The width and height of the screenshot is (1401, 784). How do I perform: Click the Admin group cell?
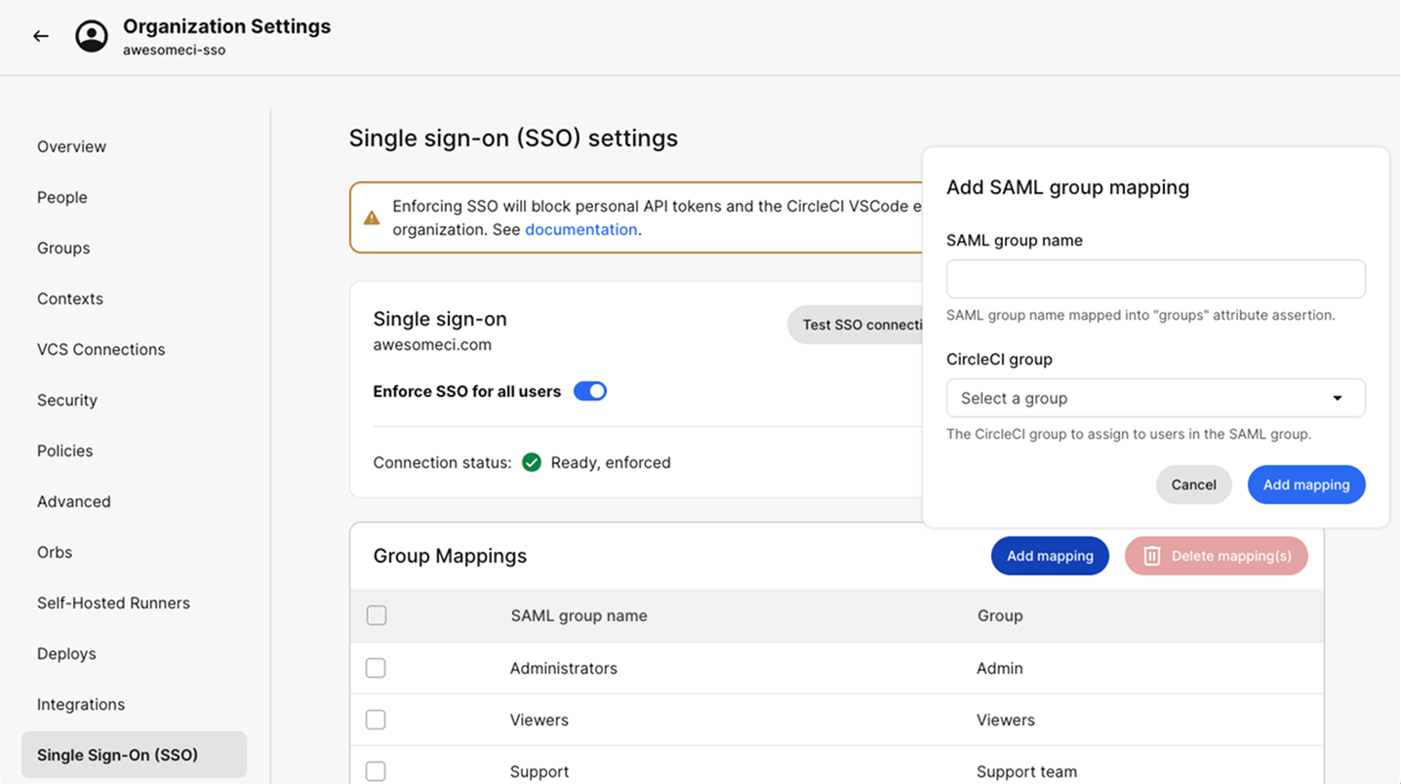pyautogui.click(x=1000, y=668)
